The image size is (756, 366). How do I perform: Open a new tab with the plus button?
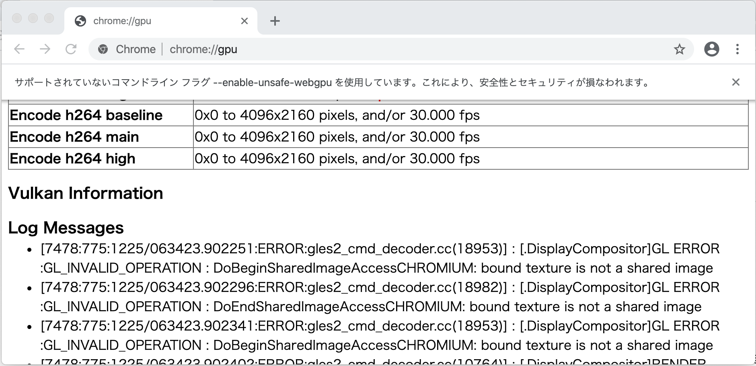point(275,21)
